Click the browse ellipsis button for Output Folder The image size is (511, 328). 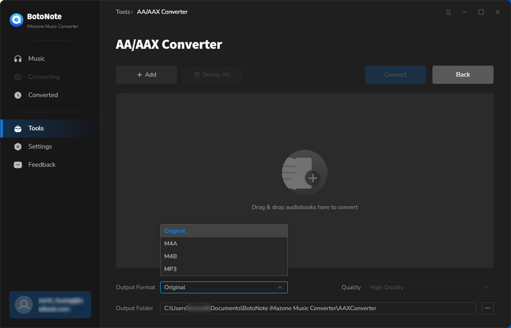(x=487, y=308)
